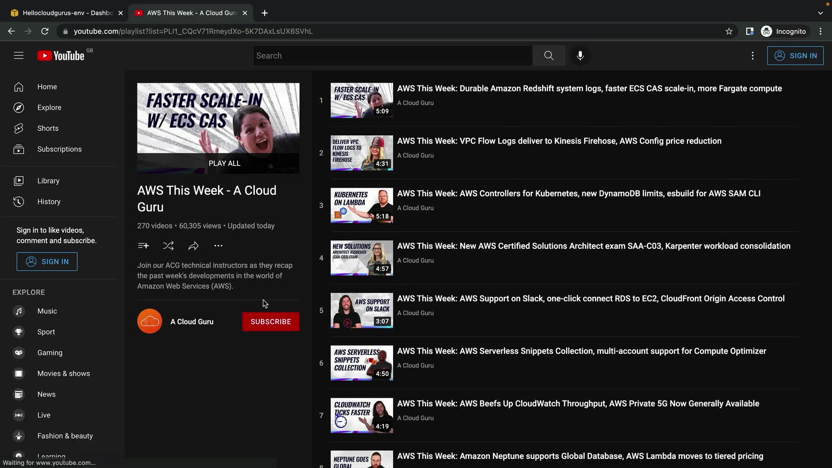Click the save playlist icon
The height and width of the screenshot is (468, 832).
tap(143, 246)
